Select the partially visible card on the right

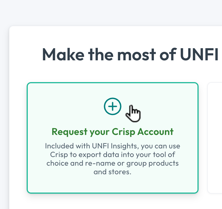(x=215, y=138)
